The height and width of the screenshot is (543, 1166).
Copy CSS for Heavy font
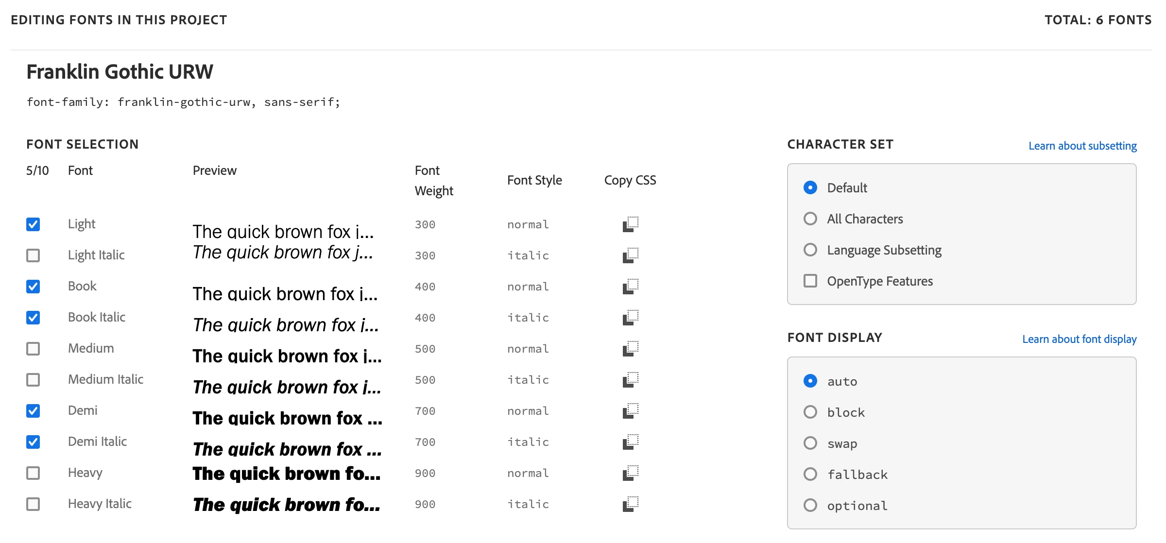coord(630,473)
